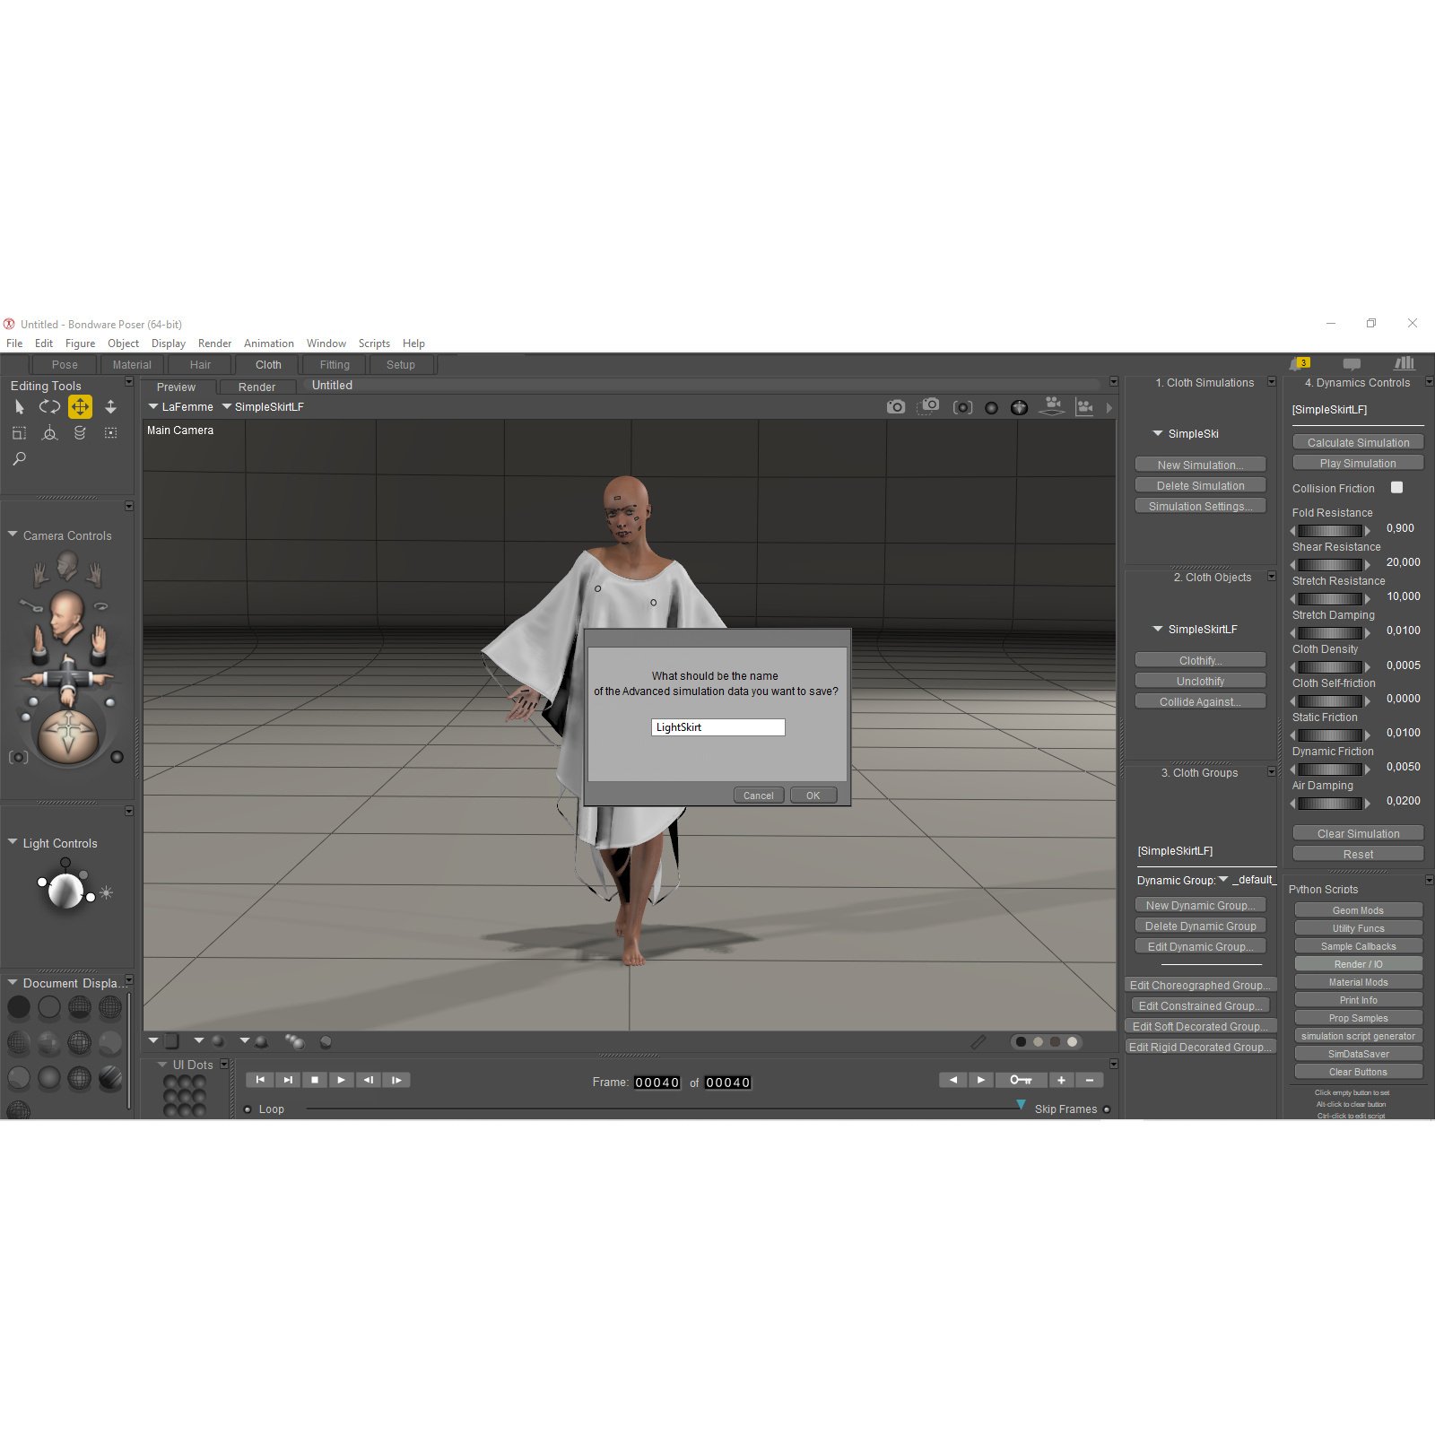1435x1435 pixels.
Task: Click the mouse-follow camera icon above viewport
Action: click(962, 407)
